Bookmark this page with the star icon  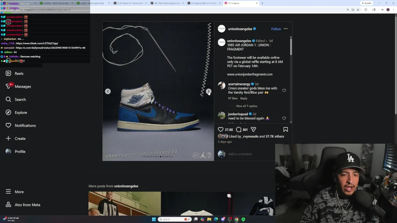click(358, 10)
